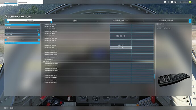Click empty primary binding of CROSSFEED FUEL SELECTOR 4
This screenshot has width=196, height=110.
(121, 50)
